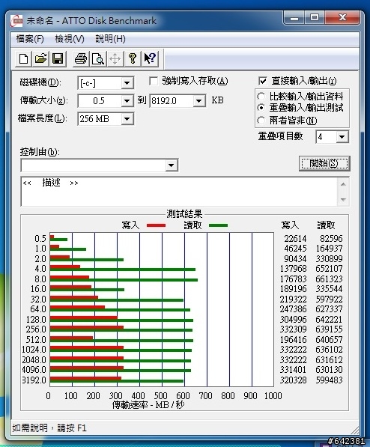Maximize the ATTO Disk Benchmark window

pyautogui.click(x=315, y=18)
